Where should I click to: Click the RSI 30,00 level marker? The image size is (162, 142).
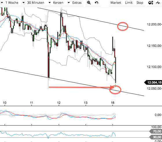[x=156, y=137]
